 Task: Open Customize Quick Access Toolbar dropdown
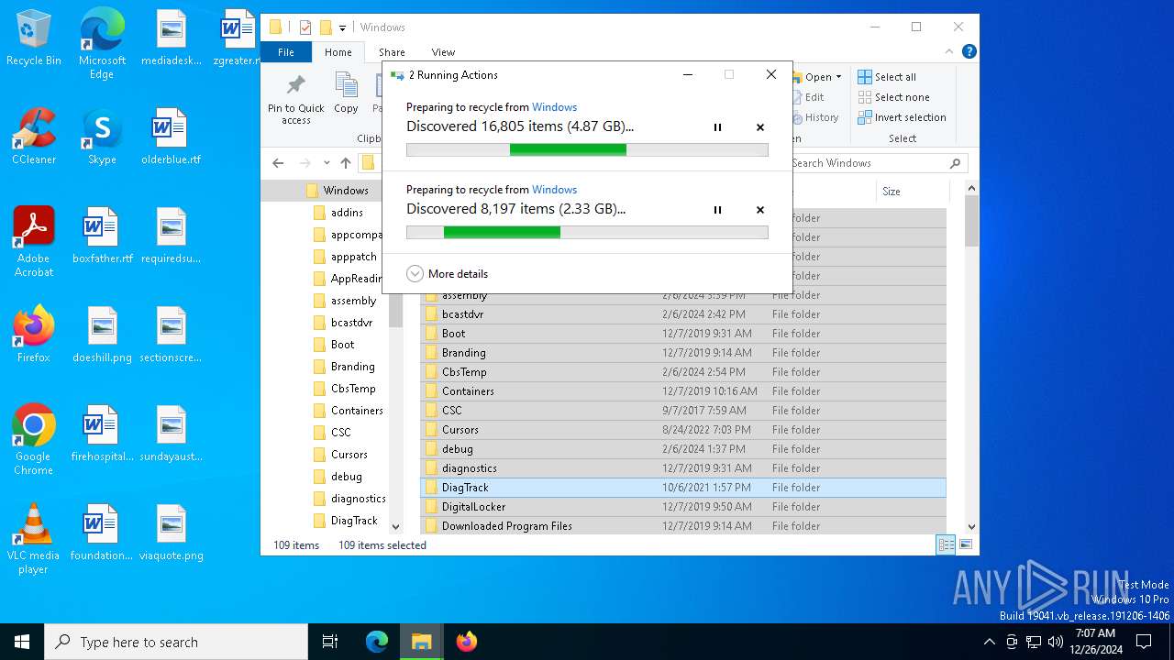342,27
